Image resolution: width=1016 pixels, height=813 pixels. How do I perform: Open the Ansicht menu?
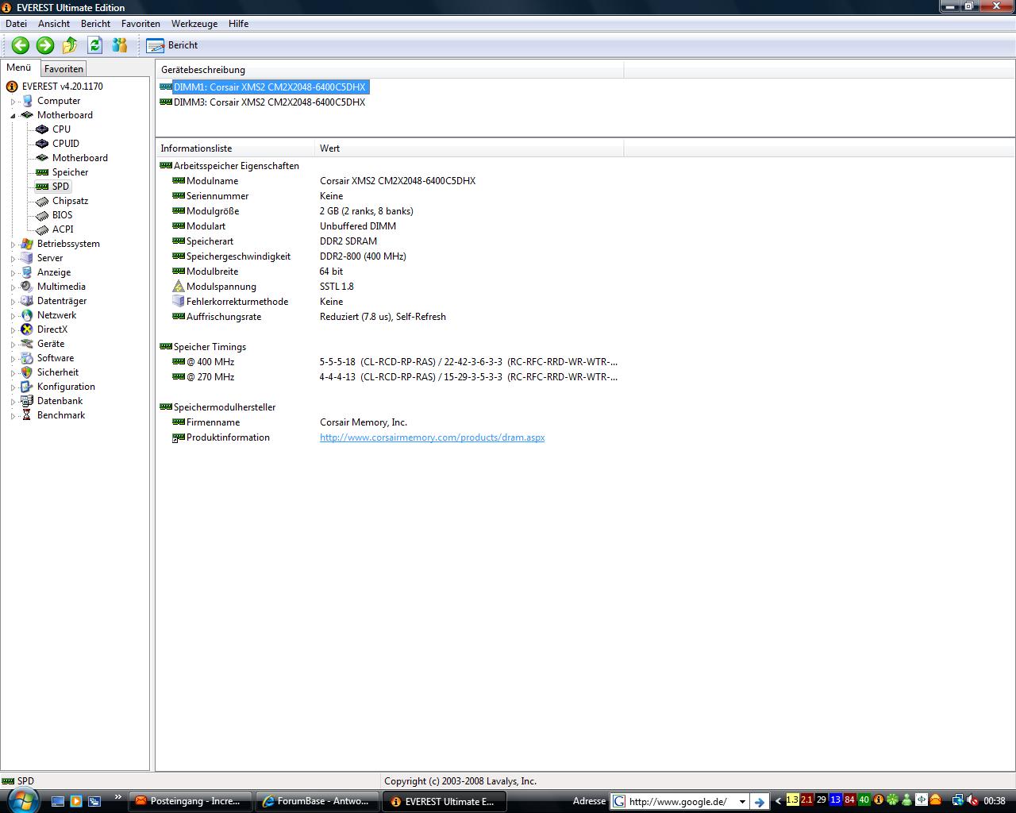pos(54,24)
